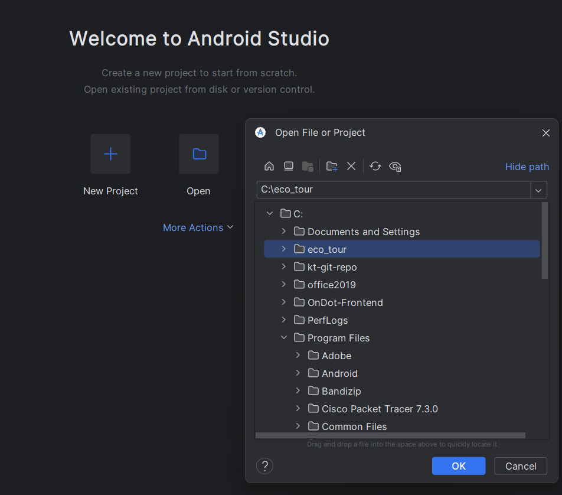This screenshot has height=495, width=562.
Task: Click the file tree vertical scrollbar
Action: pos(545,240)
